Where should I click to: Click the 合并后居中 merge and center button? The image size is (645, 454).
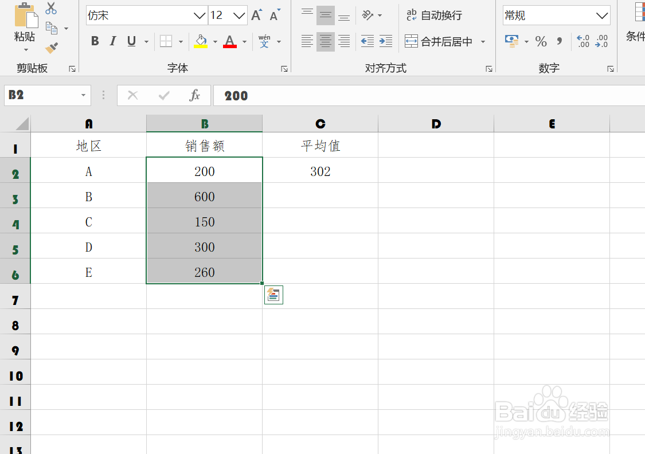(x=439, y=41)
